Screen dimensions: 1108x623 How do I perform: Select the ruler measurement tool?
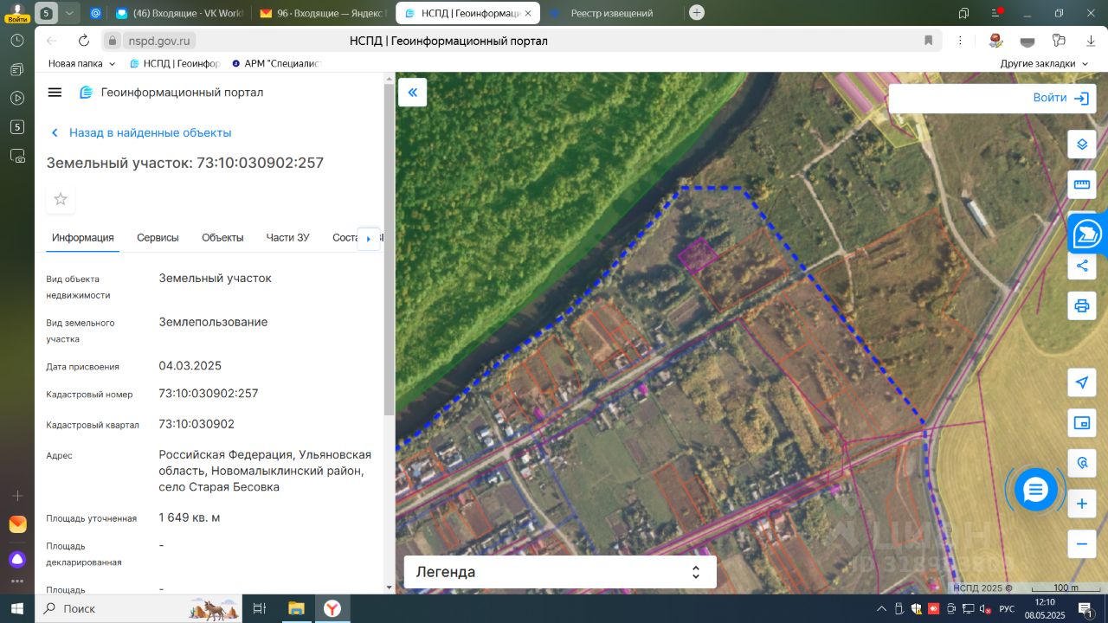coord(1082,184)
